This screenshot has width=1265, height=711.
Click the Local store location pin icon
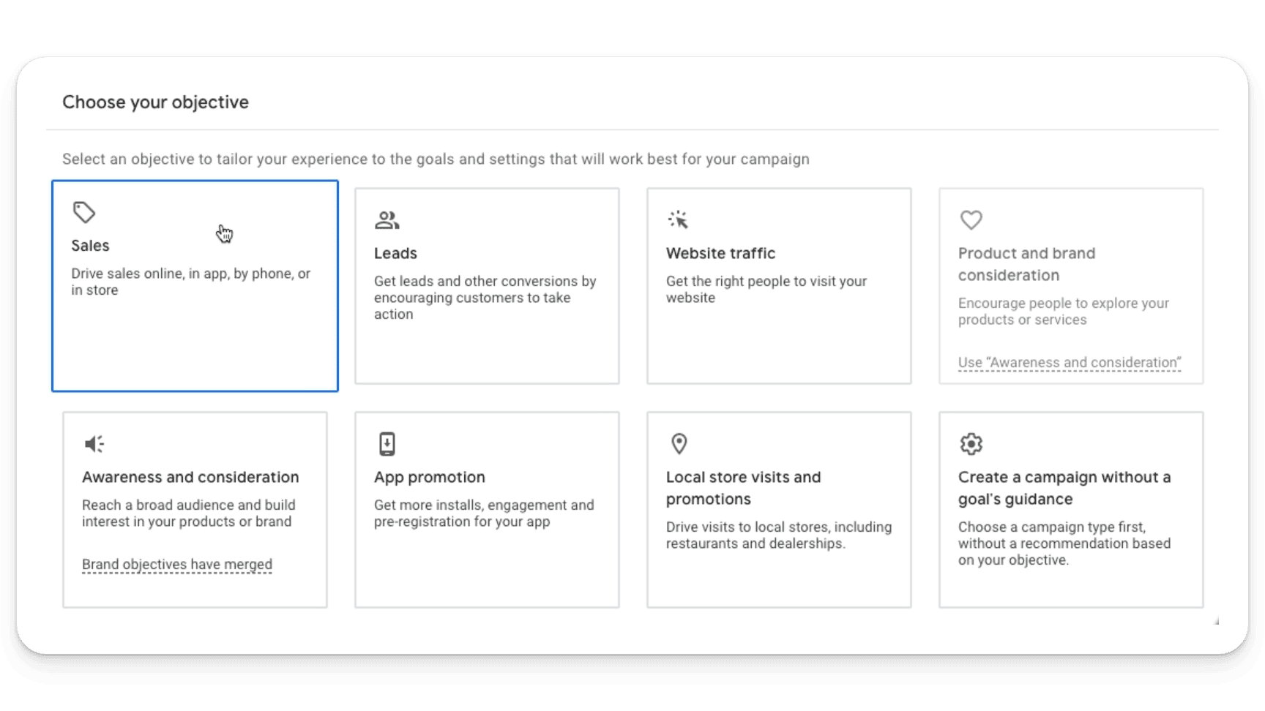(679, 444)
